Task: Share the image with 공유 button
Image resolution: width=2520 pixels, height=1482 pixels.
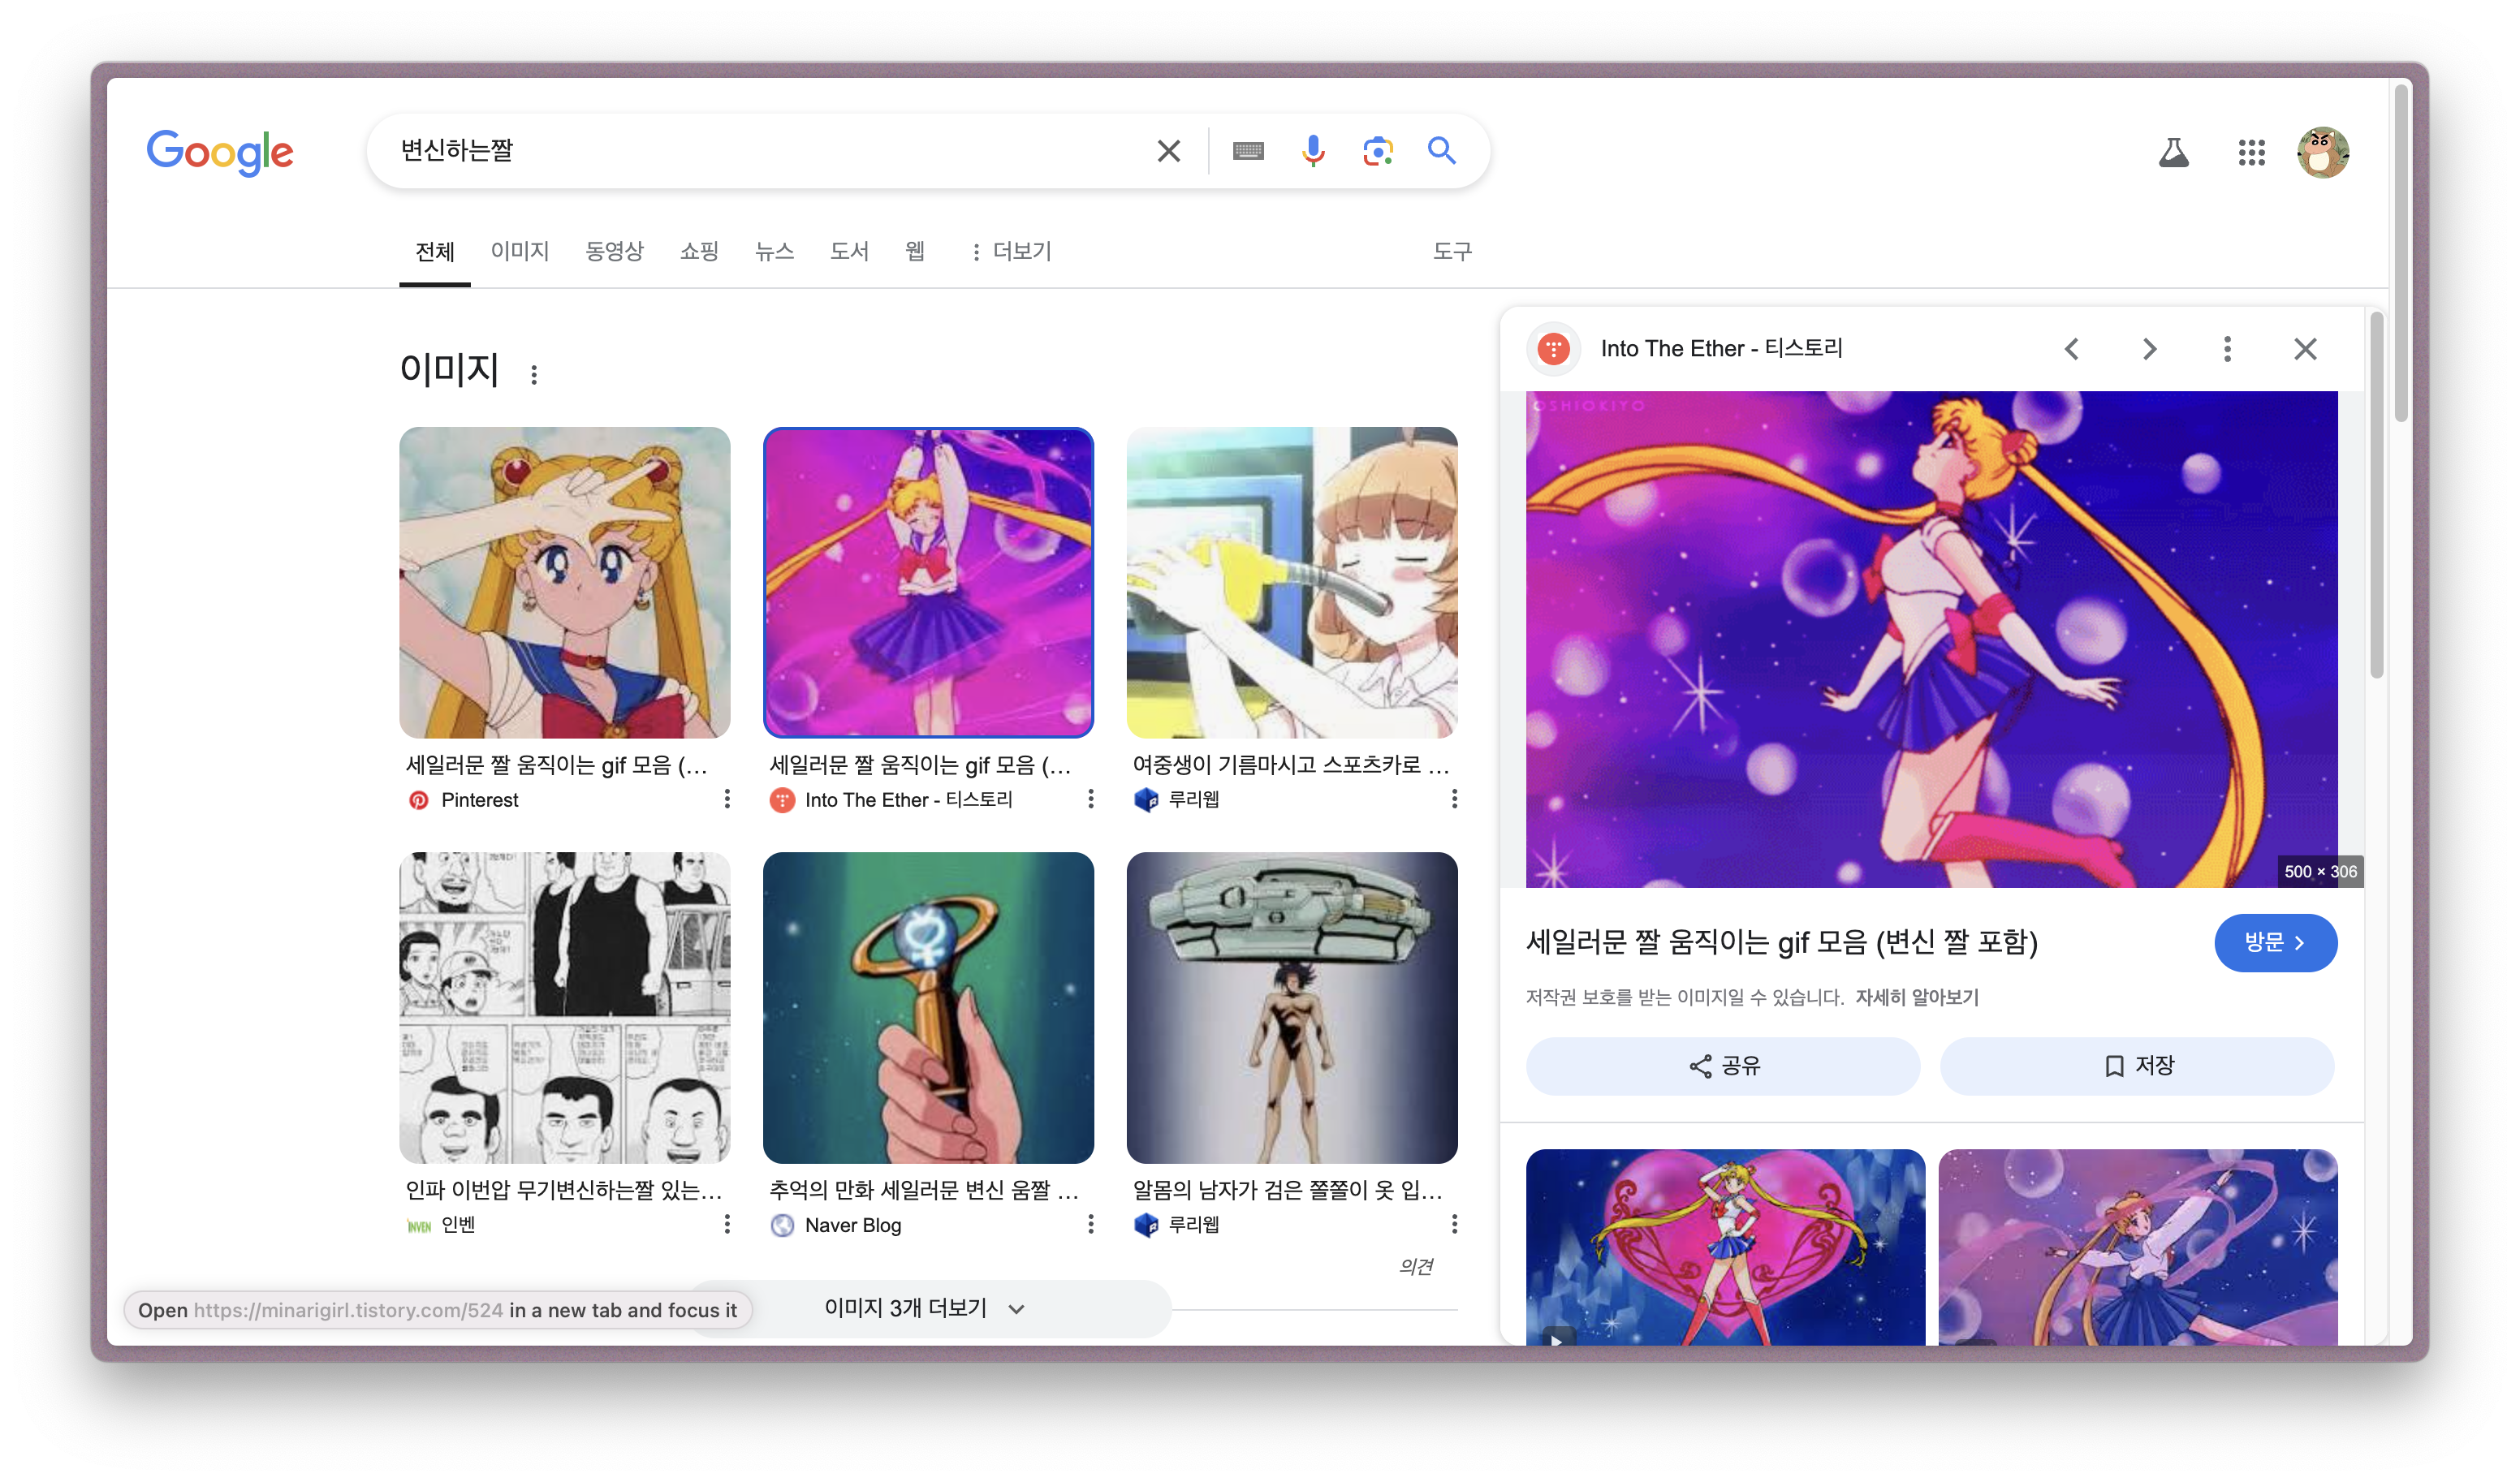Action: click(x=1722, y=1066)
